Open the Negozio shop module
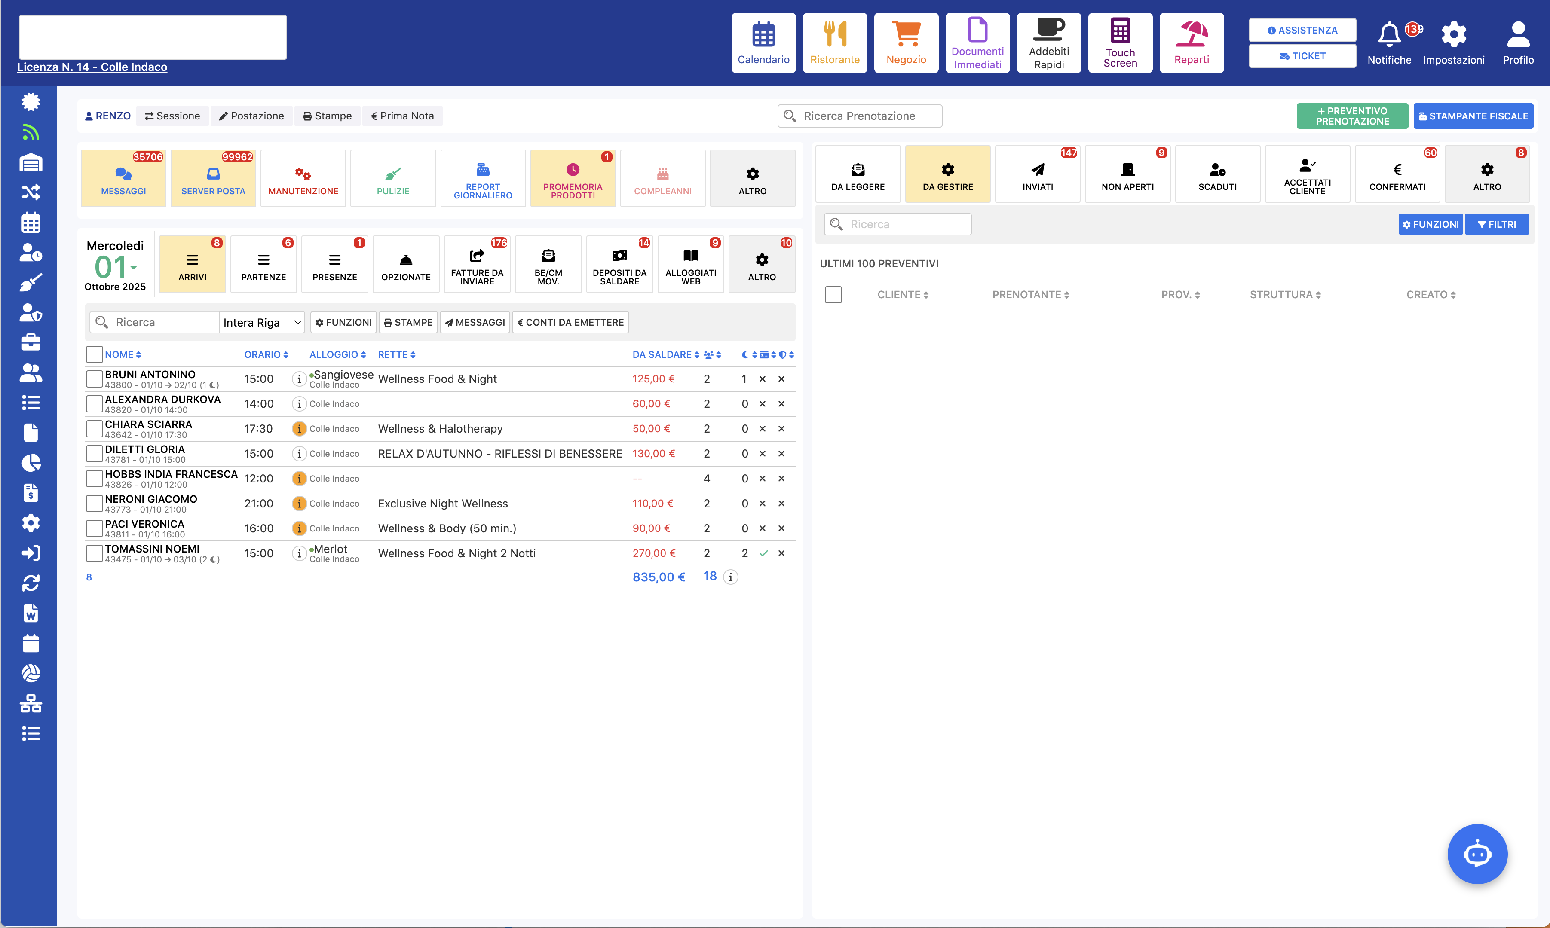1550x928 pixels. coord(906,43)
